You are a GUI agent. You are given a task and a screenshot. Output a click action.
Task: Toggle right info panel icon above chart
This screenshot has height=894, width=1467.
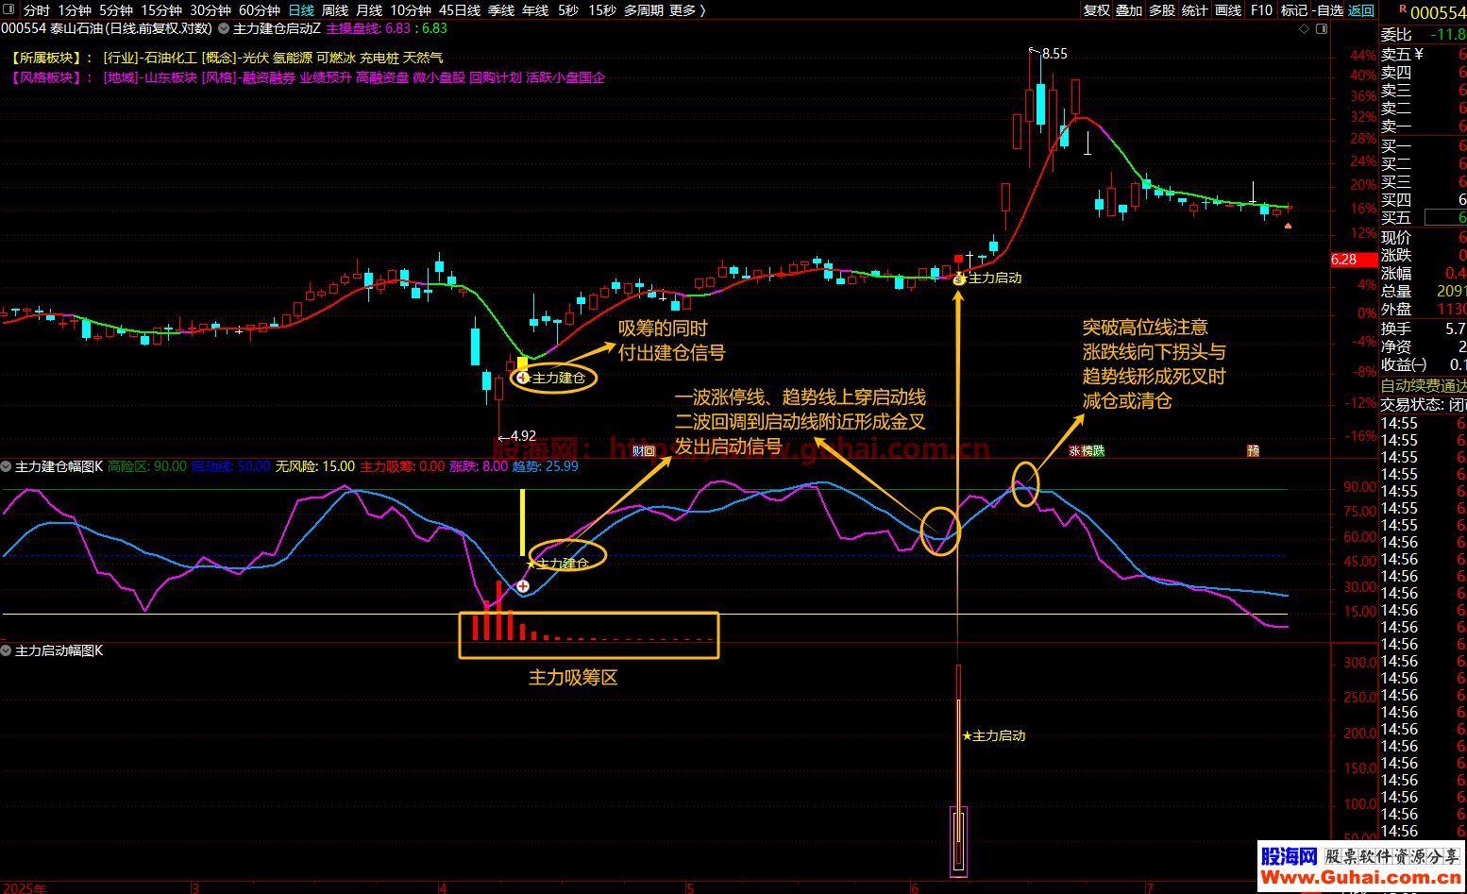click(x=1323, y=29)
